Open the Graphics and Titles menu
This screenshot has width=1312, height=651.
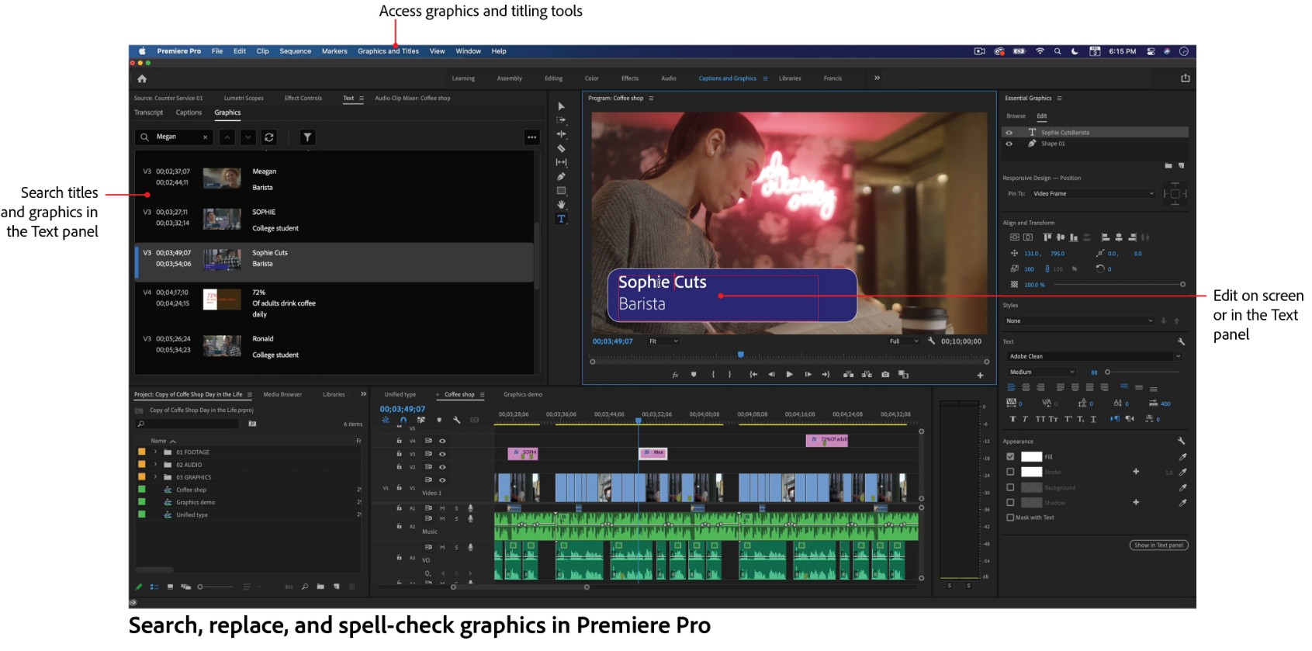(388, 51)
